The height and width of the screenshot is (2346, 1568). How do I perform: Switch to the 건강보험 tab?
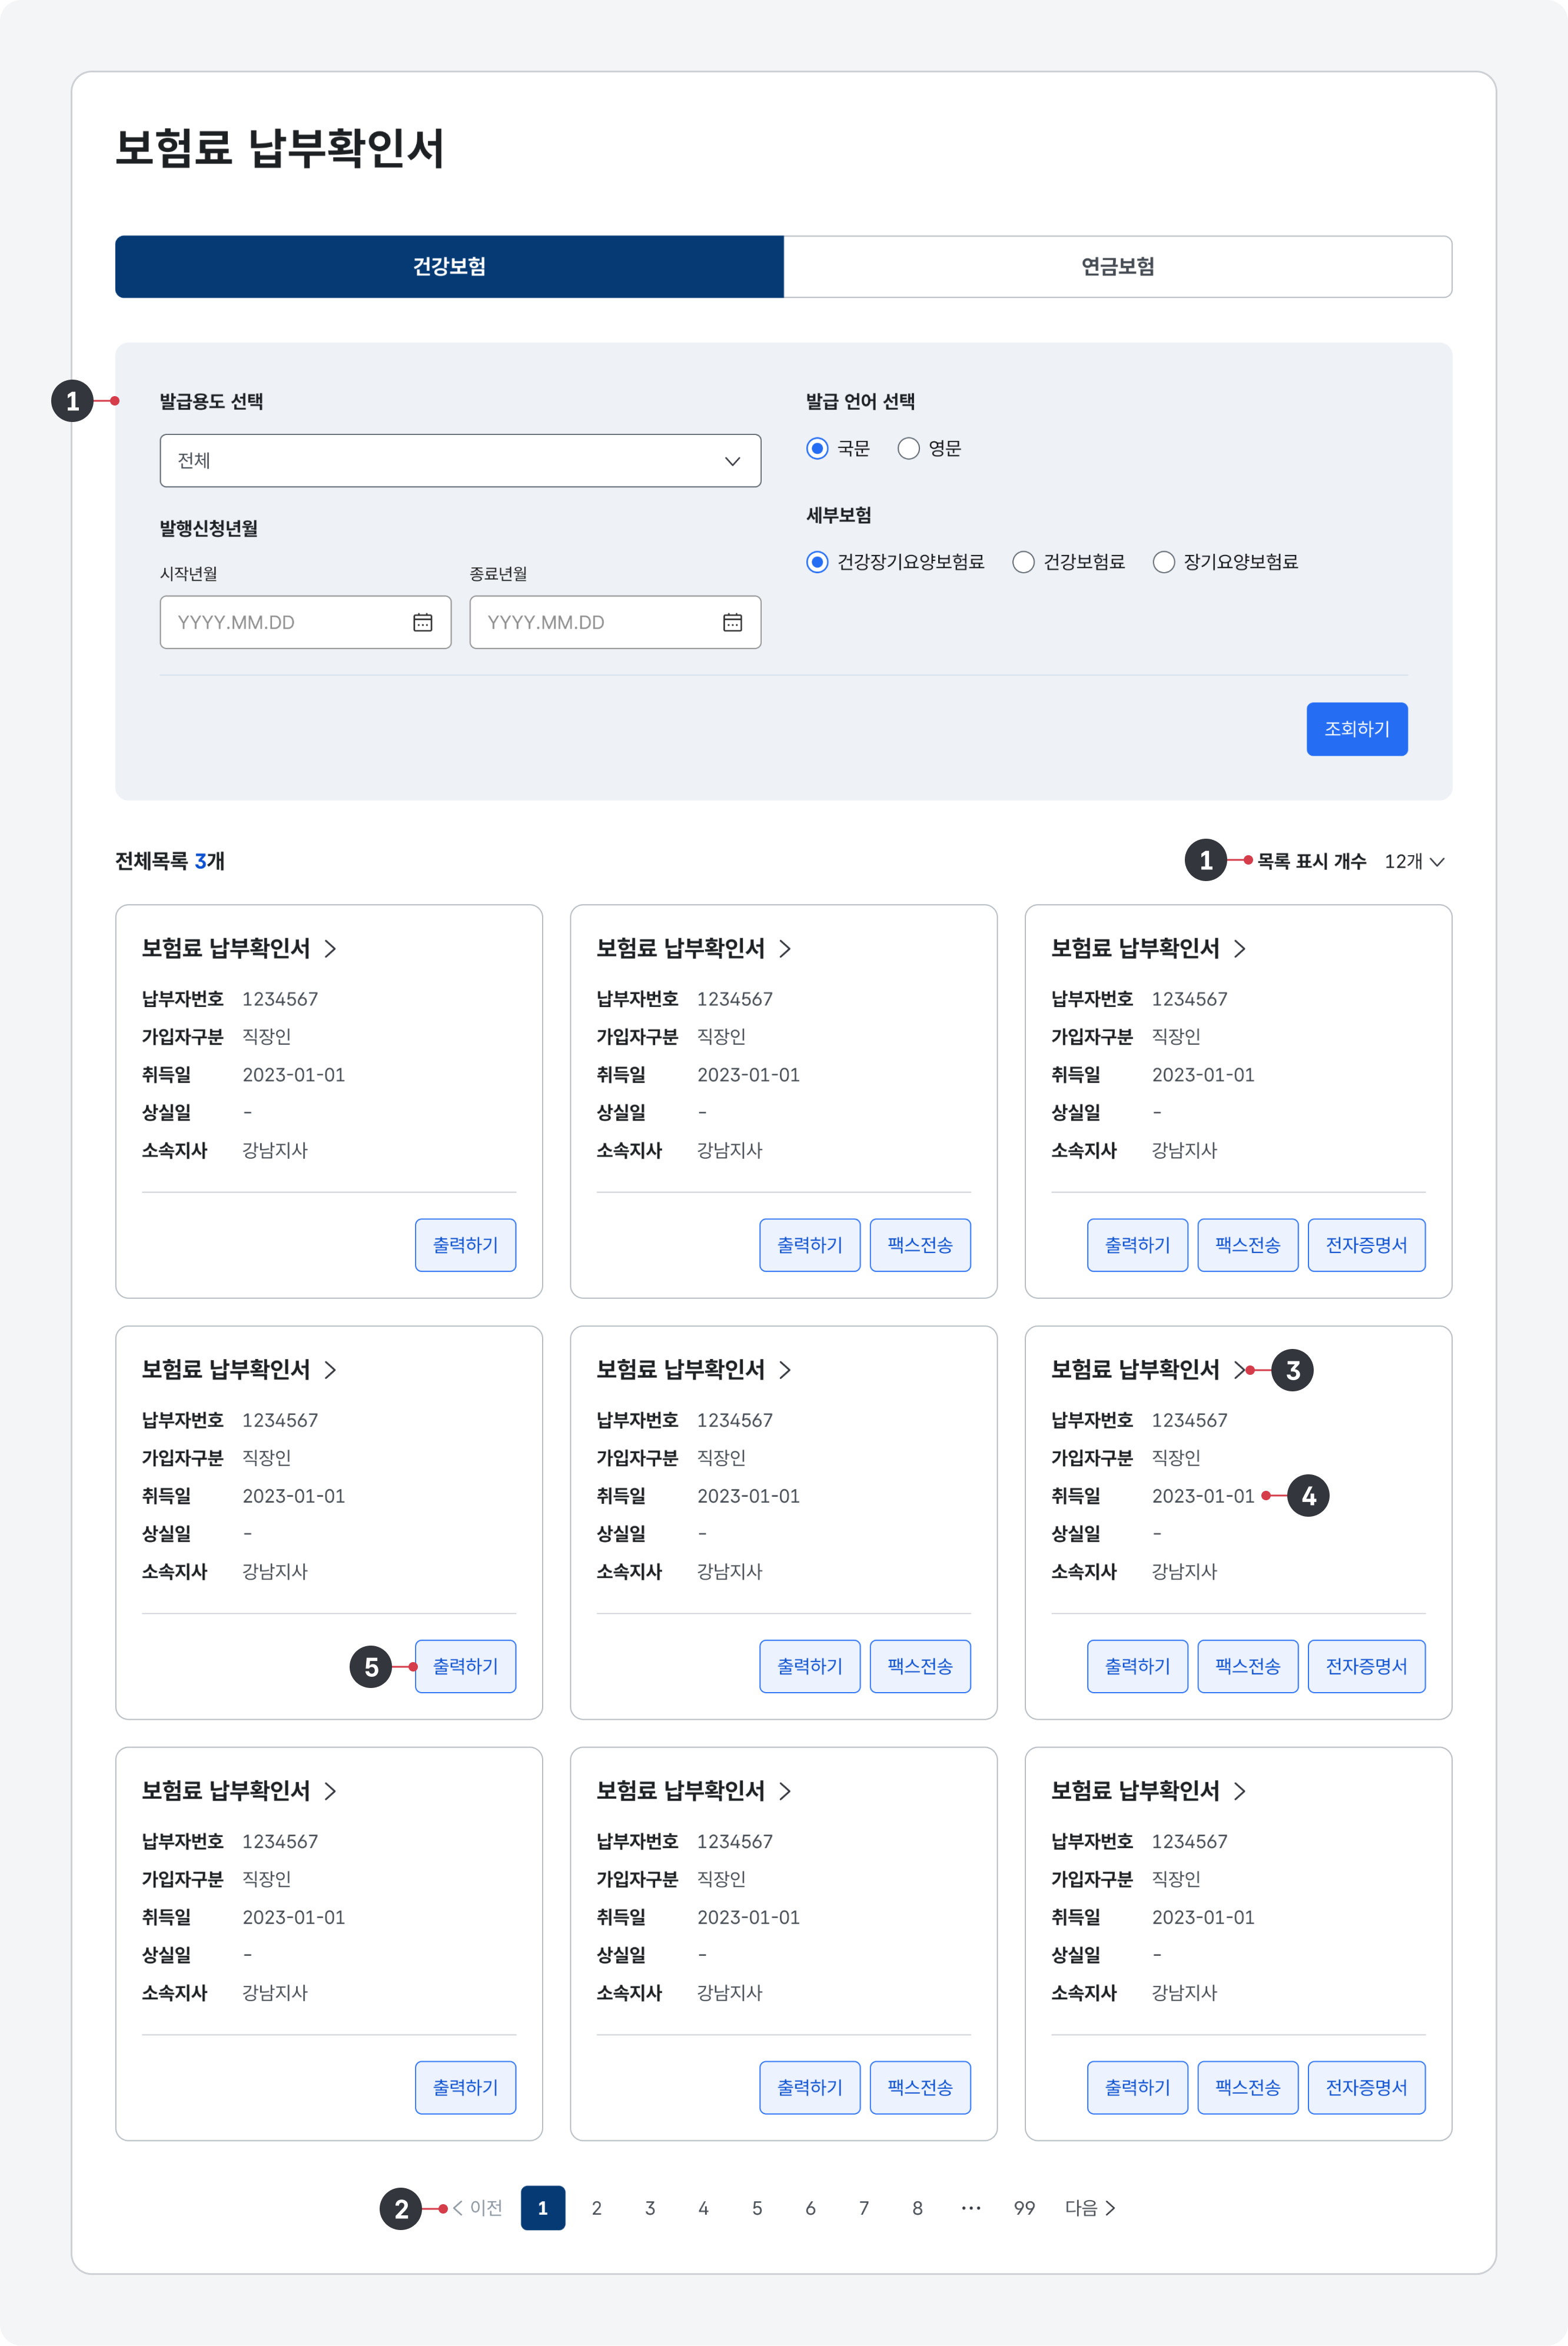449,267
